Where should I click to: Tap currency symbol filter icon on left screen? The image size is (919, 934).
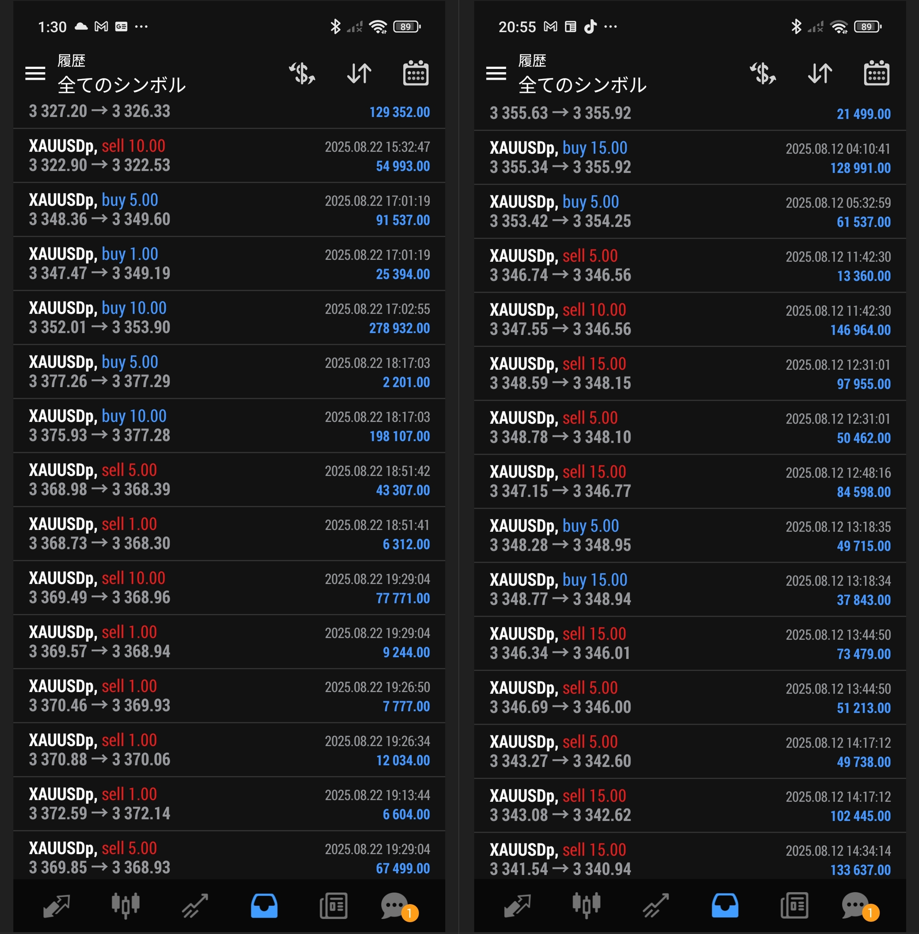click(302, 74)
